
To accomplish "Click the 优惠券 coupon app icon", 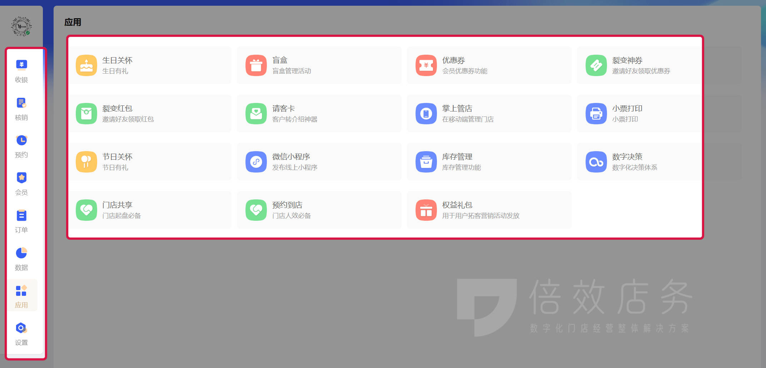I will point(426,65).
